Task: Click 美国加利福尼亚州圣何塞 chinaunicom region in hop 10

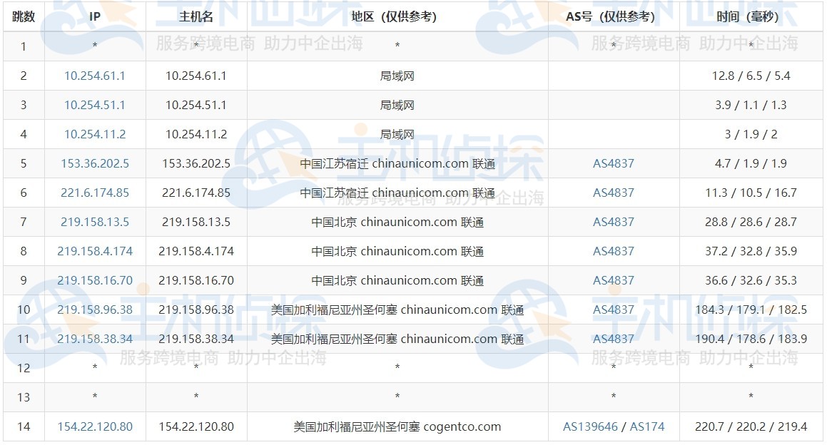Action: [397, 310]
